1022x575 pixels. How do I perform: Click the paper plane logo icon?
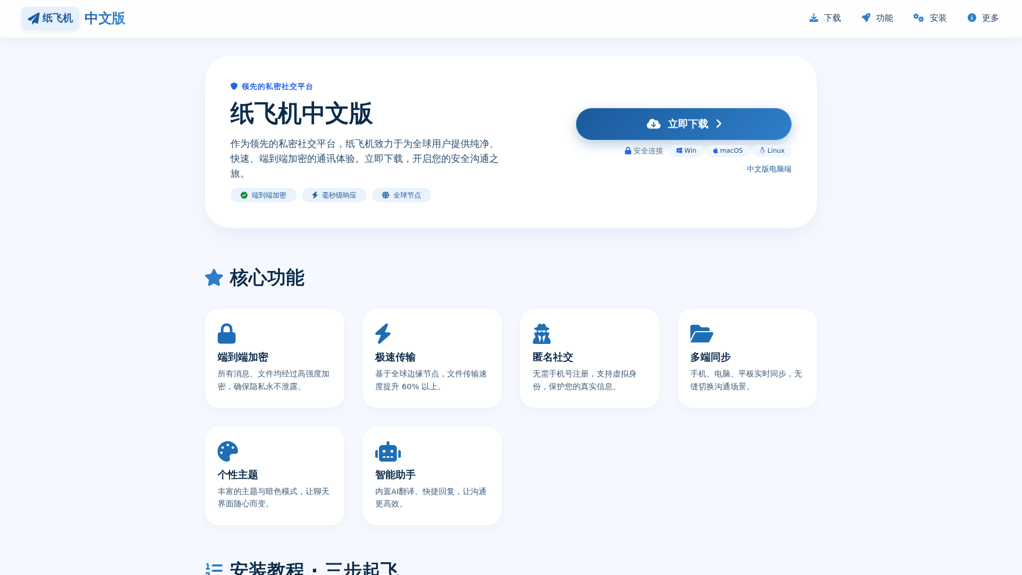point(34,19)
